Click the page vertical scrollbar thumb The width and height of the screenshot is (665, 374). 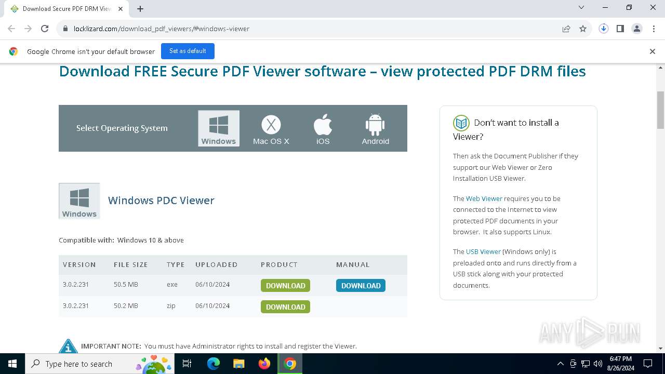coord(660,110)
